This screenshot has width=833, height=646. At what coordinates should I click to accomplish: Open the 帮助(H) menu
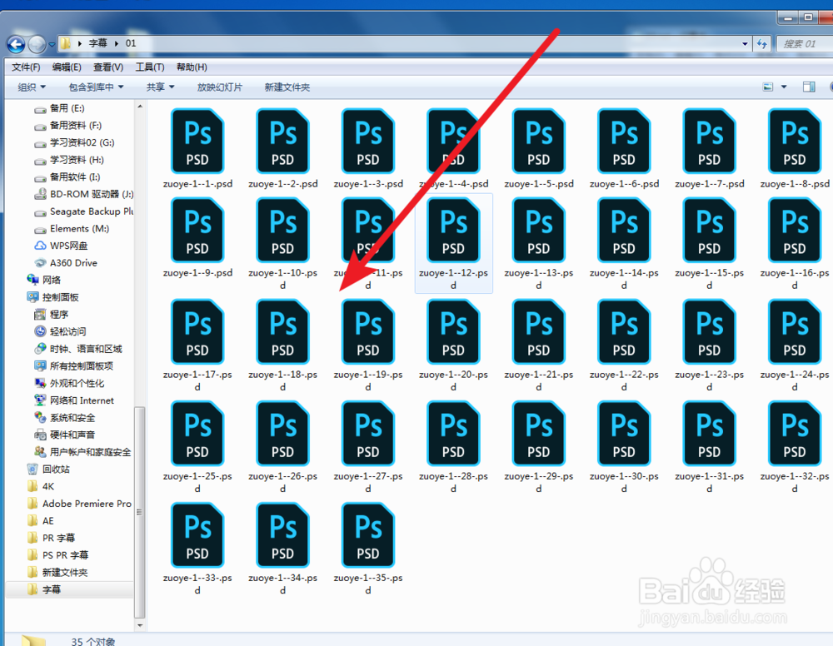tap(192, 67)
